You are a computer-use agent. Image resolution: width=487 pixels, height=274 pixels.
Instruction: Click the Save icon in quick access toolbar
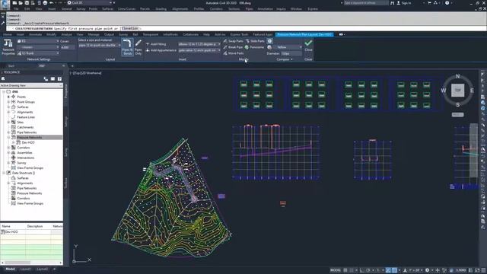coord(27,3)
